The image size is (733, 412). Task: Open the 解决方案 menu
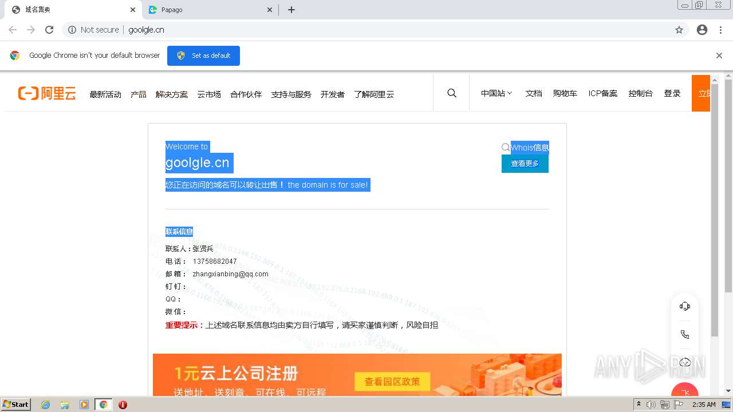172,94
